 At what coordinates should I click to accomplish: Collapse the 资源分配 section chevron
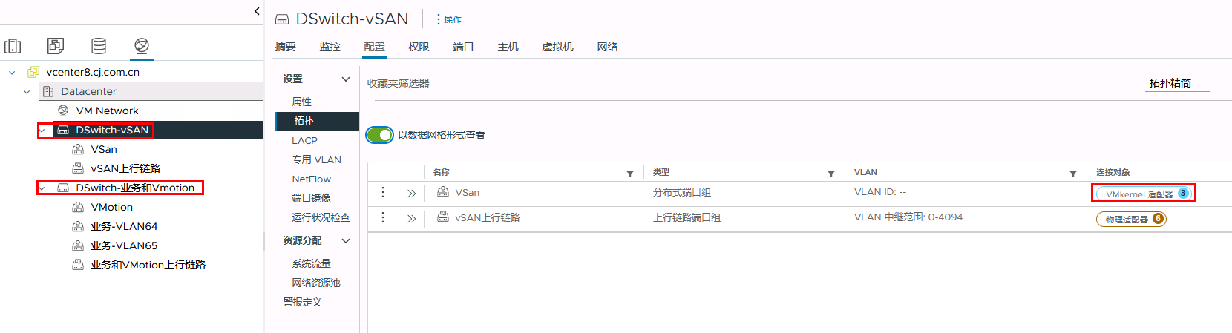(x=345, y=241)
